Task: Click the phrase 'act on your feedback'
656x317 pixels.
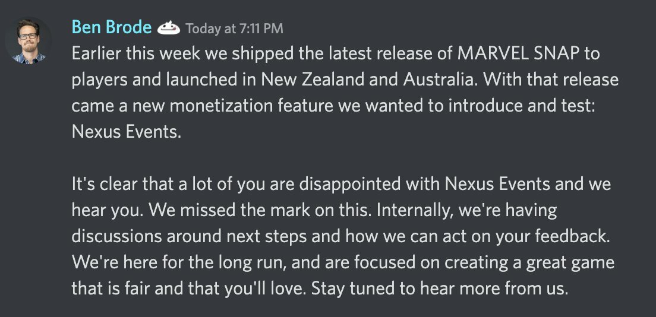Action: point(529,237)
